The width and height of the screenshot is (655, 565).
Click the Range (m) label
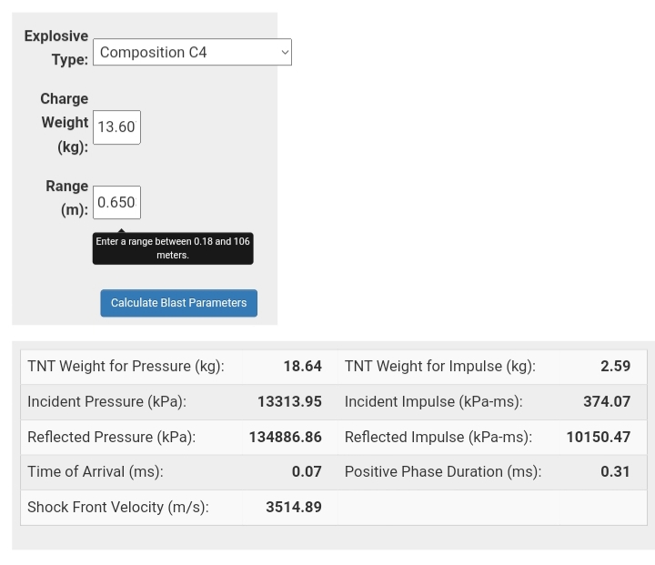click(67, 197)
